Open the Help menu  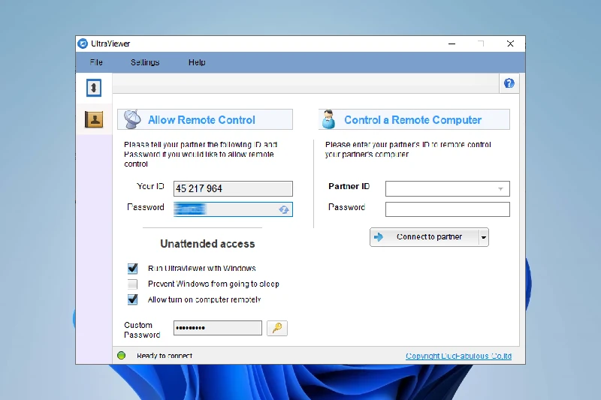coord(197,62)
